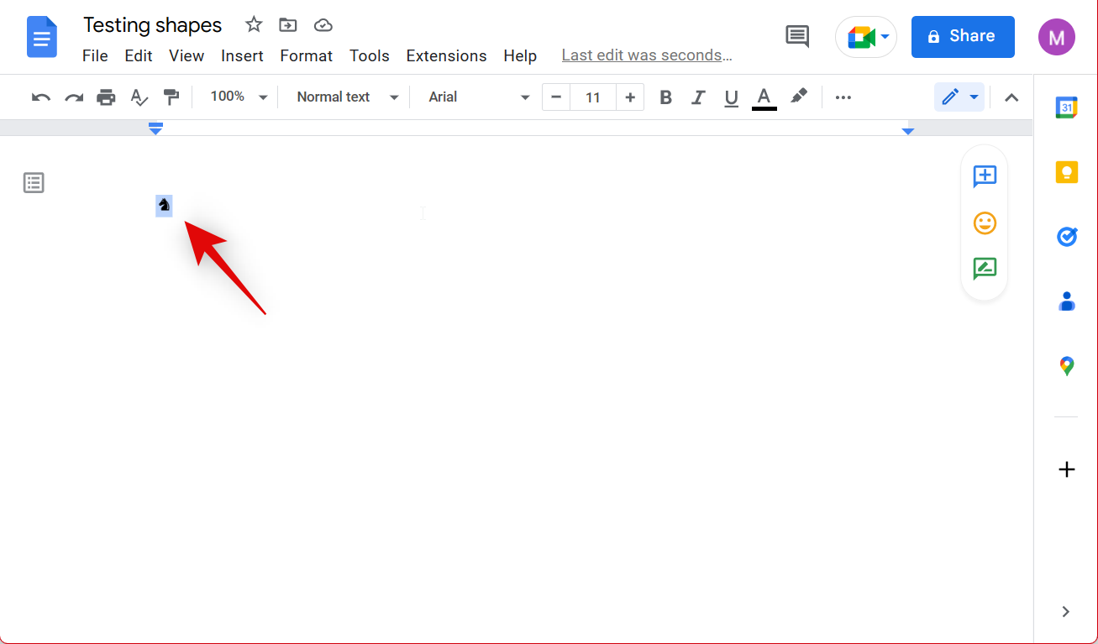Open last edit version history link
The height and width of the screenshot is (644, 1098).
647,55
